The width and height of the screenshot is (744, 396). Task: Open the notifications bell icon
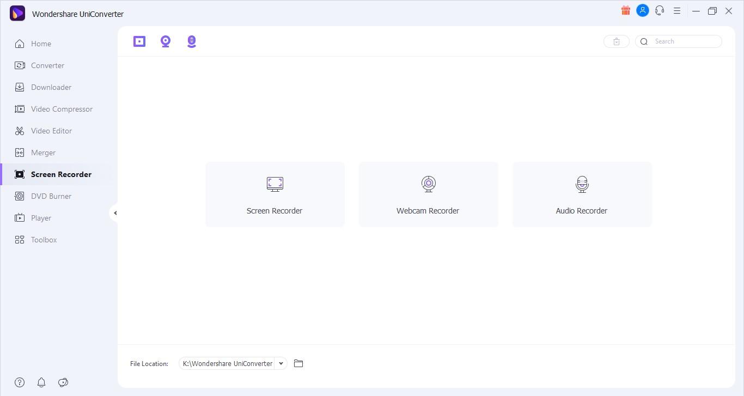coord(41,382)
